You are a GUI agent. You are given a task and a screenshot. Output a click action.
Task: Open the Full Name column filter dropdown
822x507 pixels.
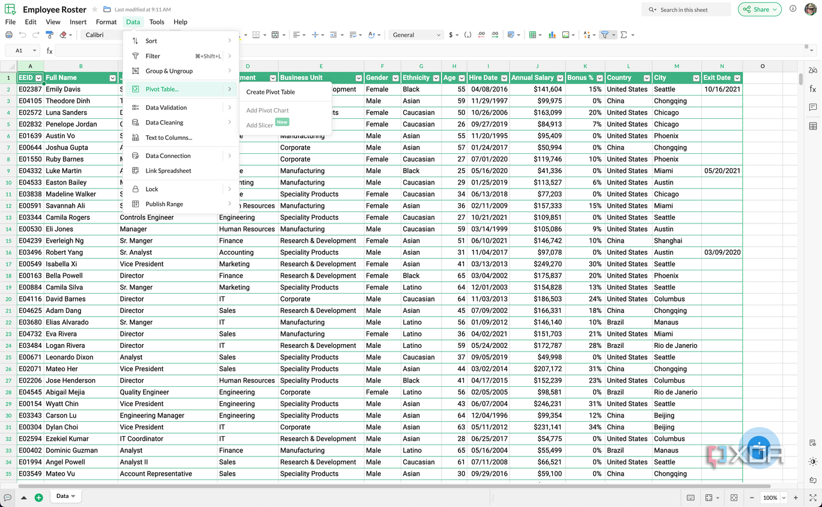point(112,78)
